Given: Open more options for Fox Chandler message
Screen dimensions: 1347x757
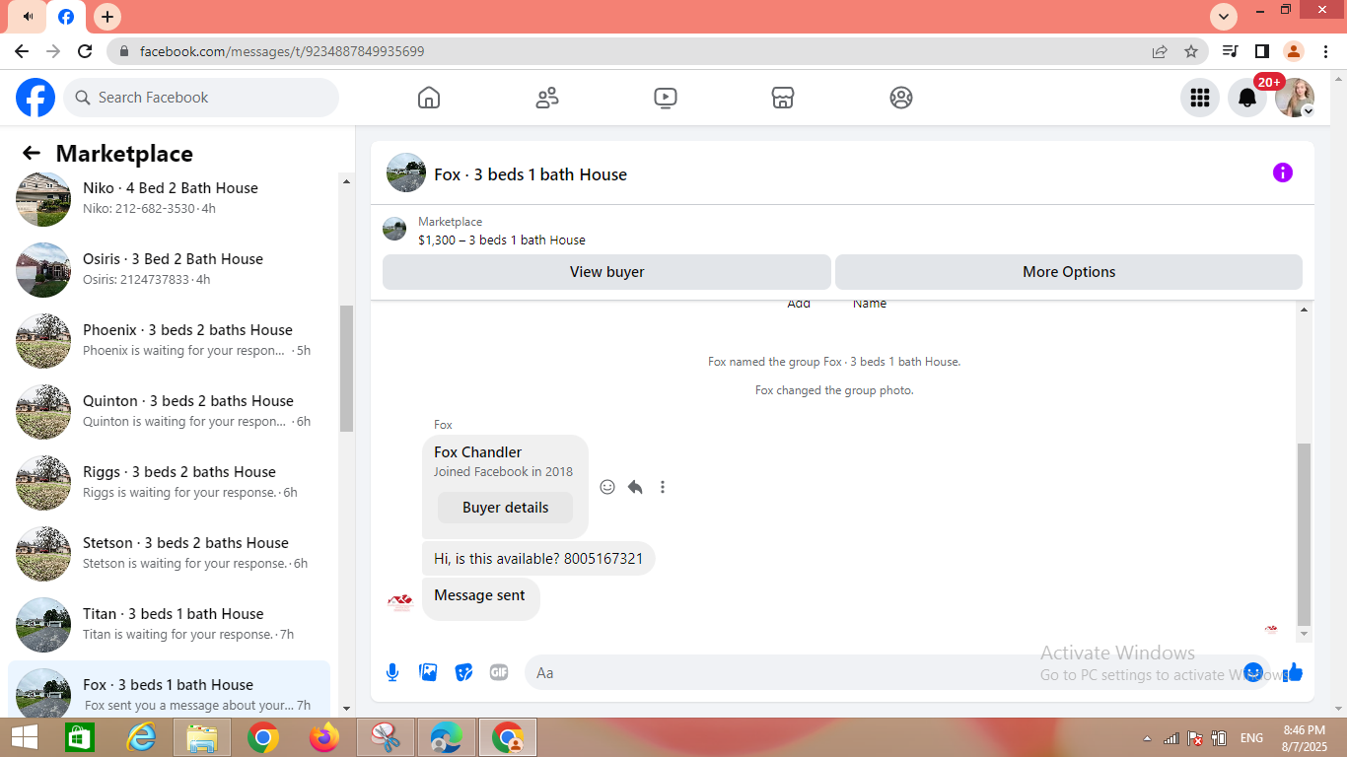Looking at the screenshot, I should (663, 487).
